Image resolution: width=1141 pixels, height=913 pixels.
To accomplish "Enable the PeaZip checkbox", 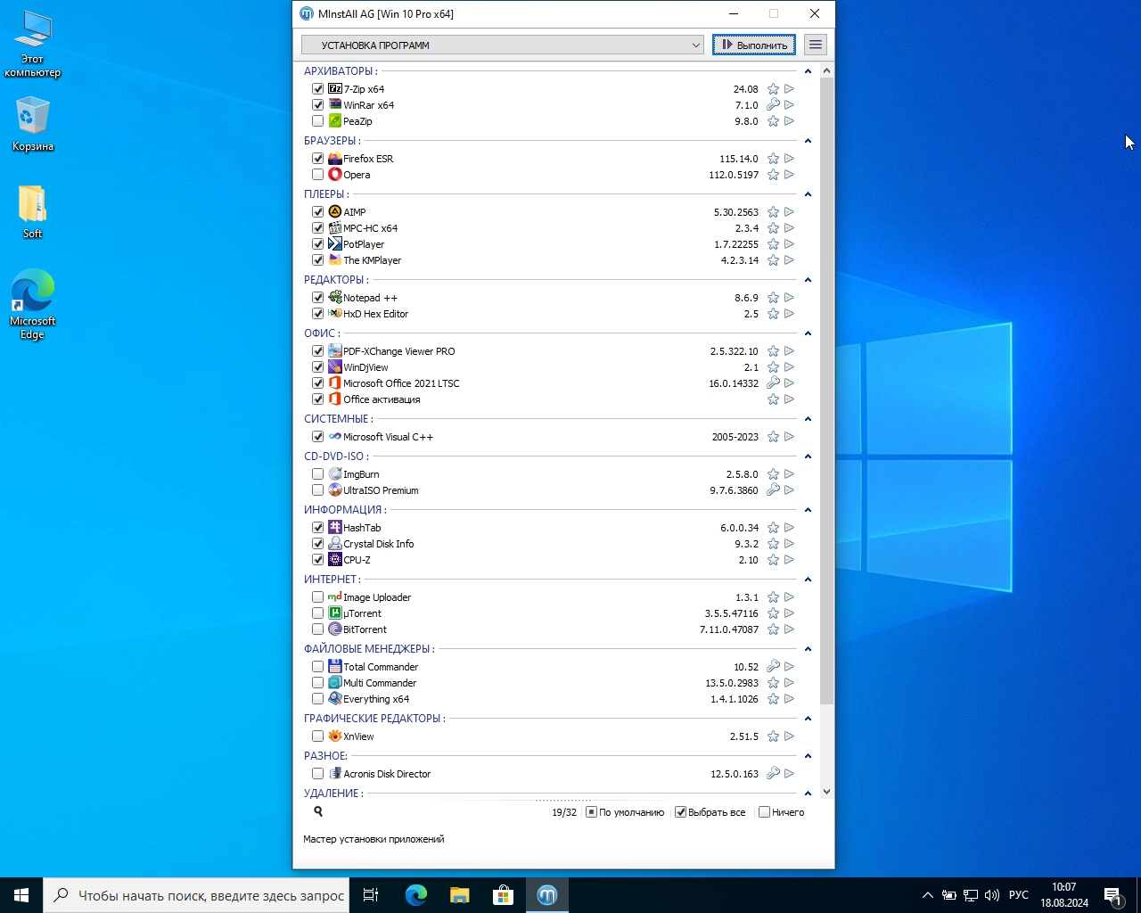I will click(318, 121).
